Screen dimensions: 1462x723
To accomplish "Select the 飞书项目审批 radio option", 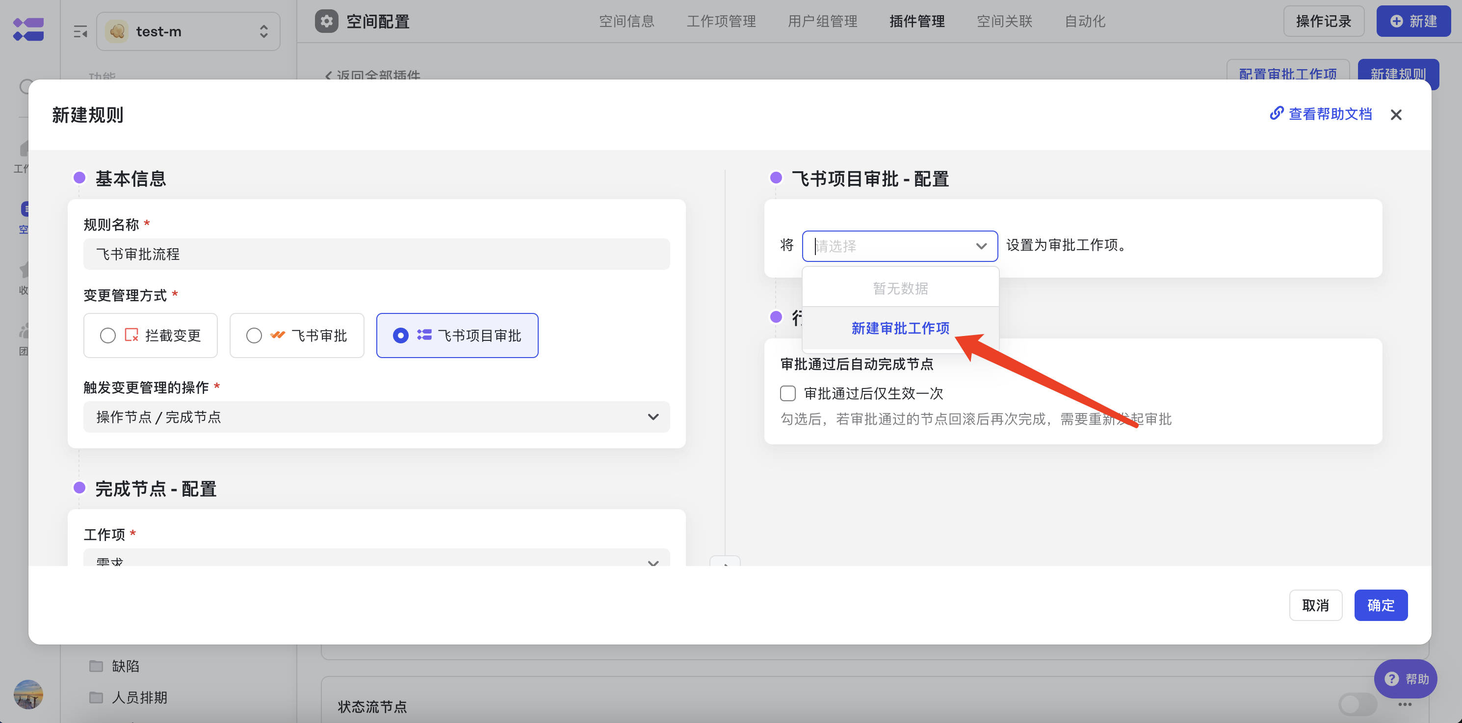I will (457, 336).
